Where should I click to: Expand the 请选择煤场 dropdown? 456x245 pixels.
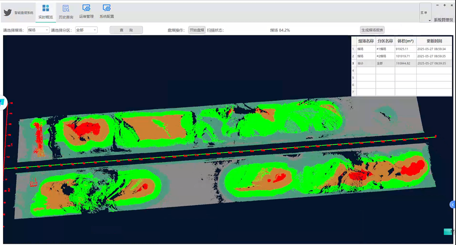tap(38, 30)
